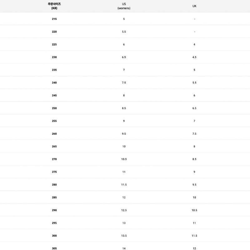Select US womens 13.5 cell
The height and width of the screenshot is (250, 250).
click(124, 236)
